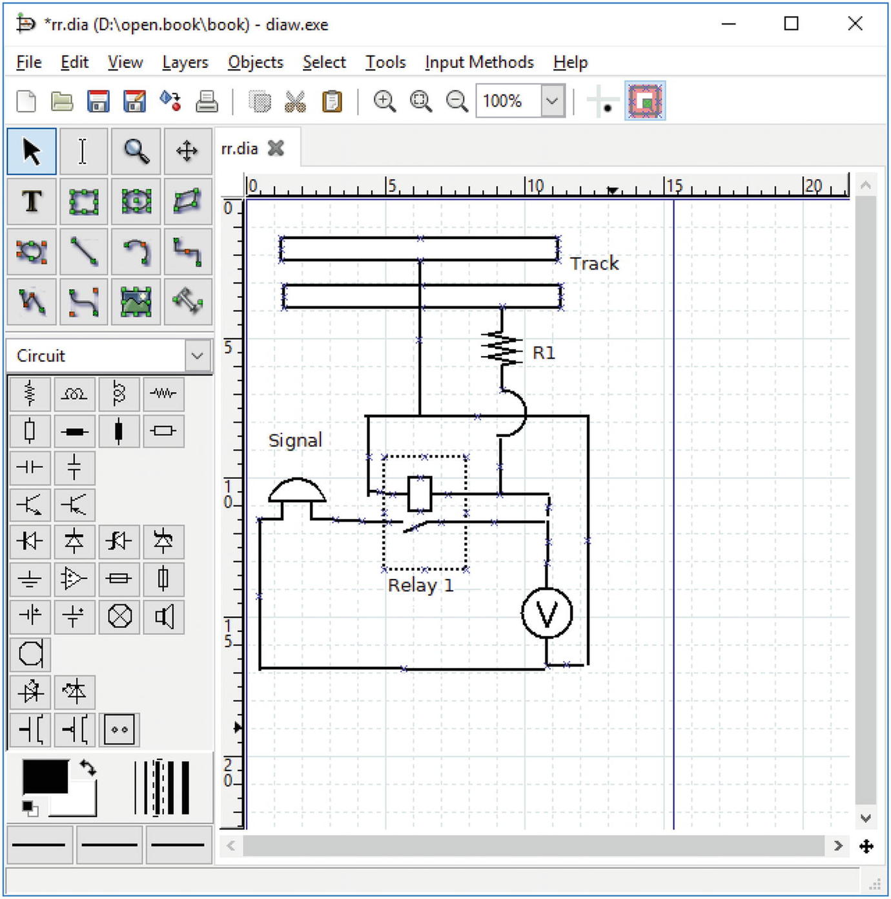Select the Box shape tool
The width and height of the screenshot is (891, 899).
(83, 202)
